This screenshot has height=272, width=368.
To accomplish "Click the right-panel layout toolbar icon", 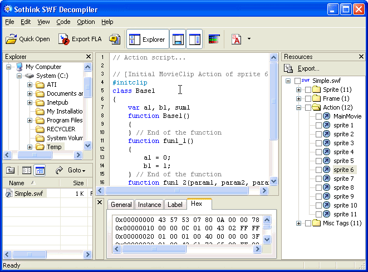I will coord(194,39).
